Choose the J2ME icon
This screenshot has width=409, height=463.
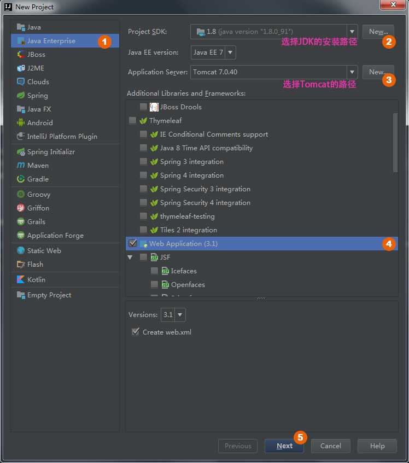click(21, 68)
